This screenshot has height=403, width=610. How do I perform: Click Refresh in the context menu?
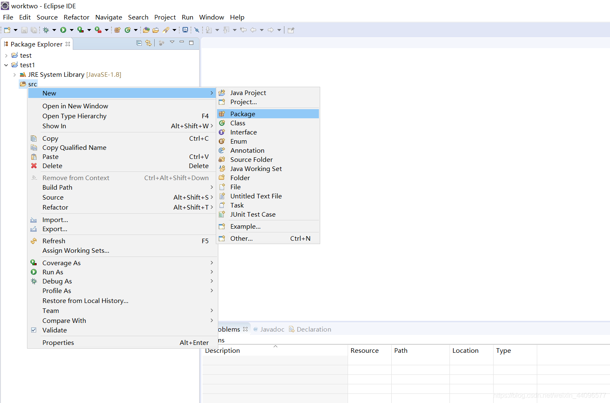[x=122, y=241]
